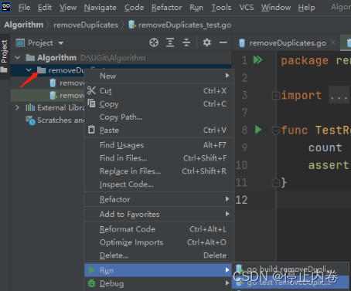The image size is (351, 291).
Task: Click the folder icon in left tool strip
Action: click(x=4, y=69)
